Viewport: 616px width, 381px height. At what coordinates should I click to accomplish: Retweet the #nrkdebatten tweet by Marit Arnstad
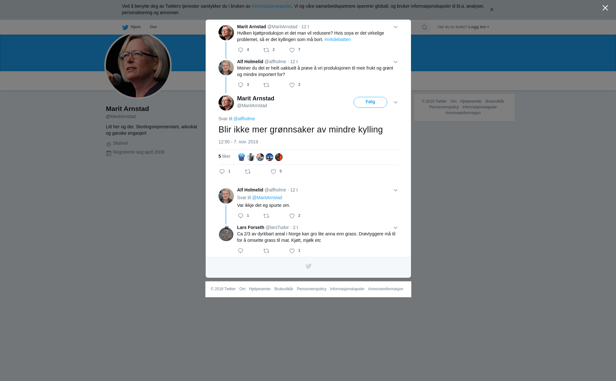(266, 50)
